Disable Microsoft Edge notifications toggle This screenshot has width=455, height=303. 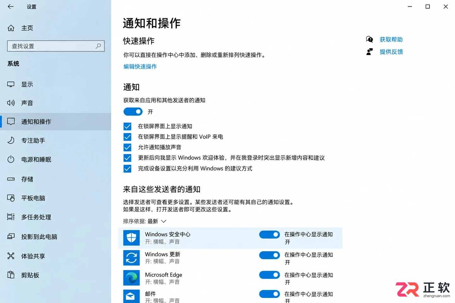[x=270, y=275]
